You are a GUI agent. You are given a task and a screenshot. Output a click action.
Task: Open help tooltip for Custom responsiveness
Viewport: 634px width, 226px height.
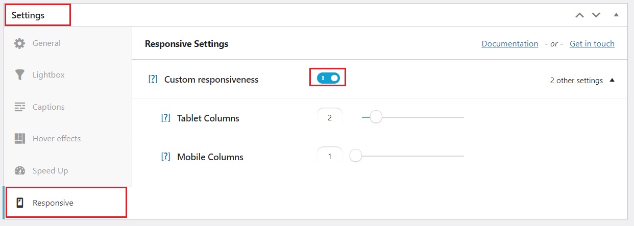point(153,80)
